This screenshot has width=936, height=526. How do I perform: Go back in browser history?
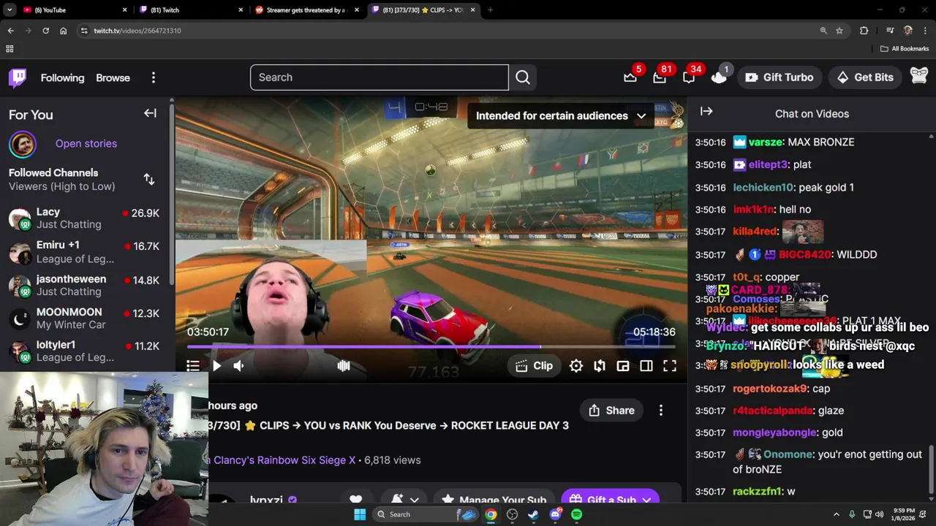(10, 31)
